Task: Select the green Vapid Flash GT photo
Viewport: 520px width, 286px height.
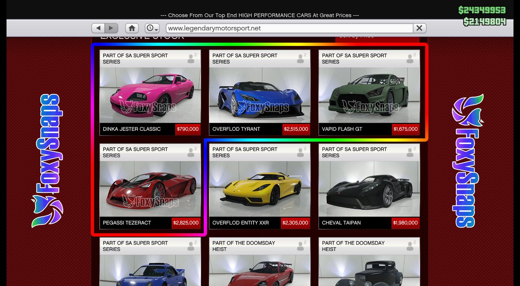Action: tap(369, 94)
